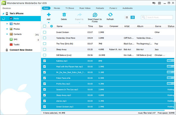This screenshot has width=176, height=115.
Task: Check the Sleep Away row checkbox
Action: point(45,49)
